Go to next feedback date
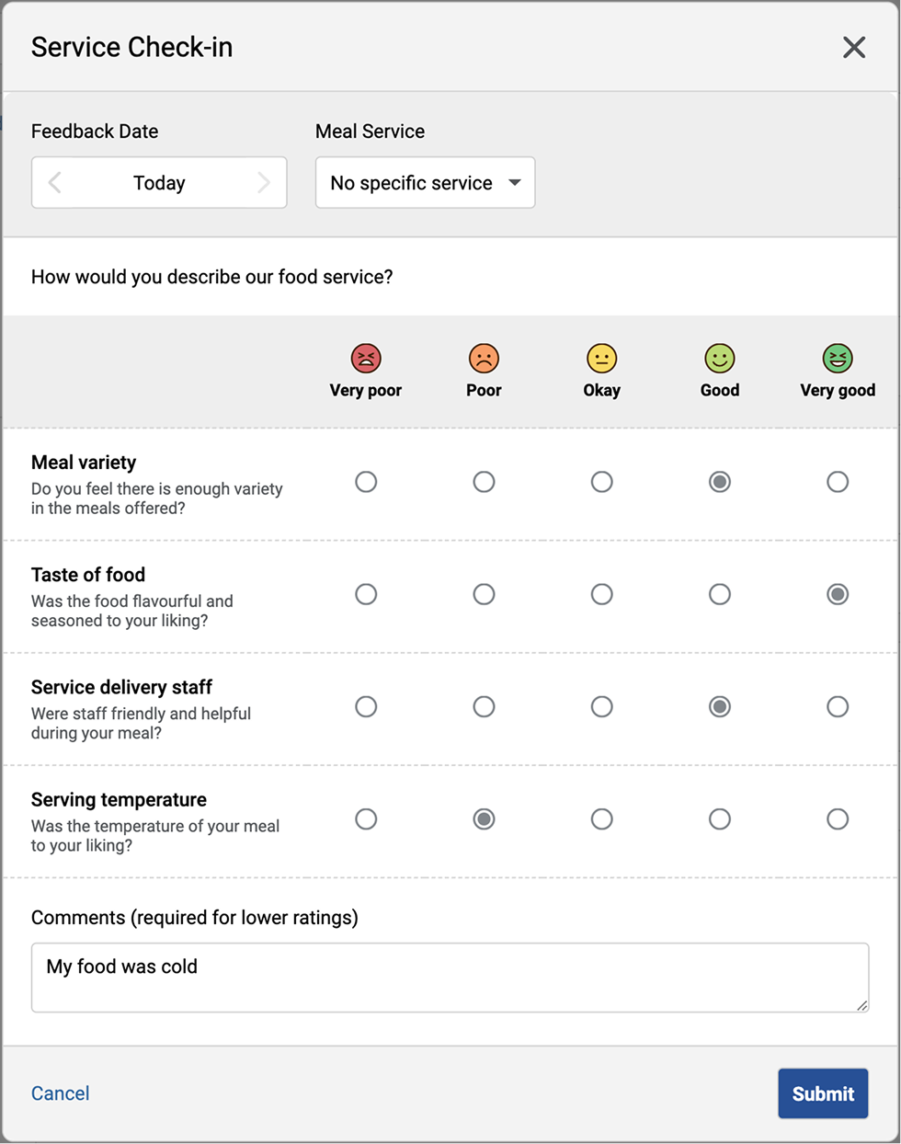901x1144 pixels. point(264,183)
